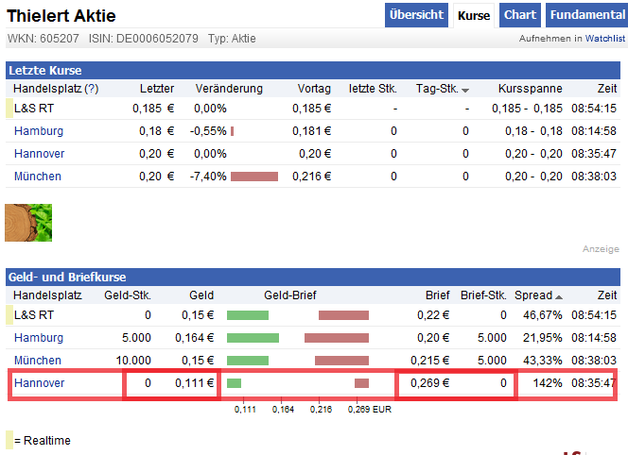Open München in Geld- und Briefkurse table
The height and width of the screenshot is (455, 628).
(38, 361)
